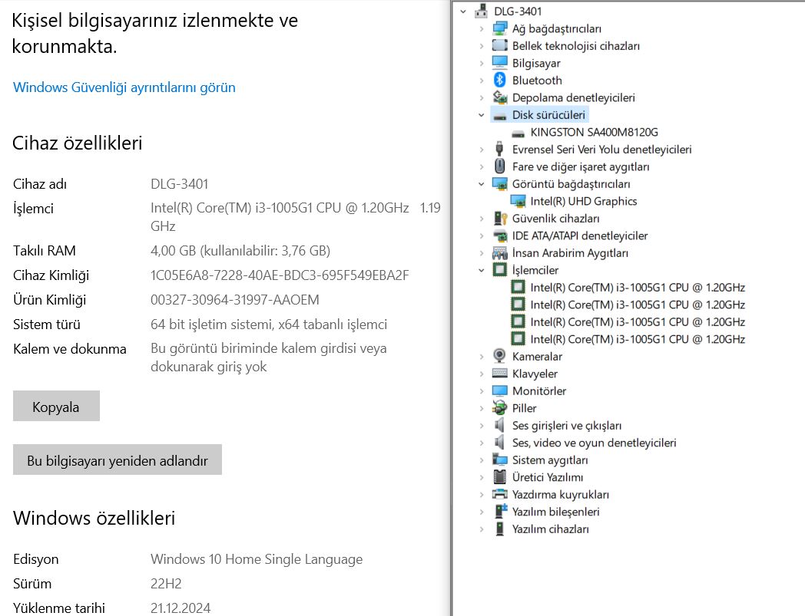Expand the Sistem aygıtları node arrow
Screen dimensions: 805x616
[481, 460]
